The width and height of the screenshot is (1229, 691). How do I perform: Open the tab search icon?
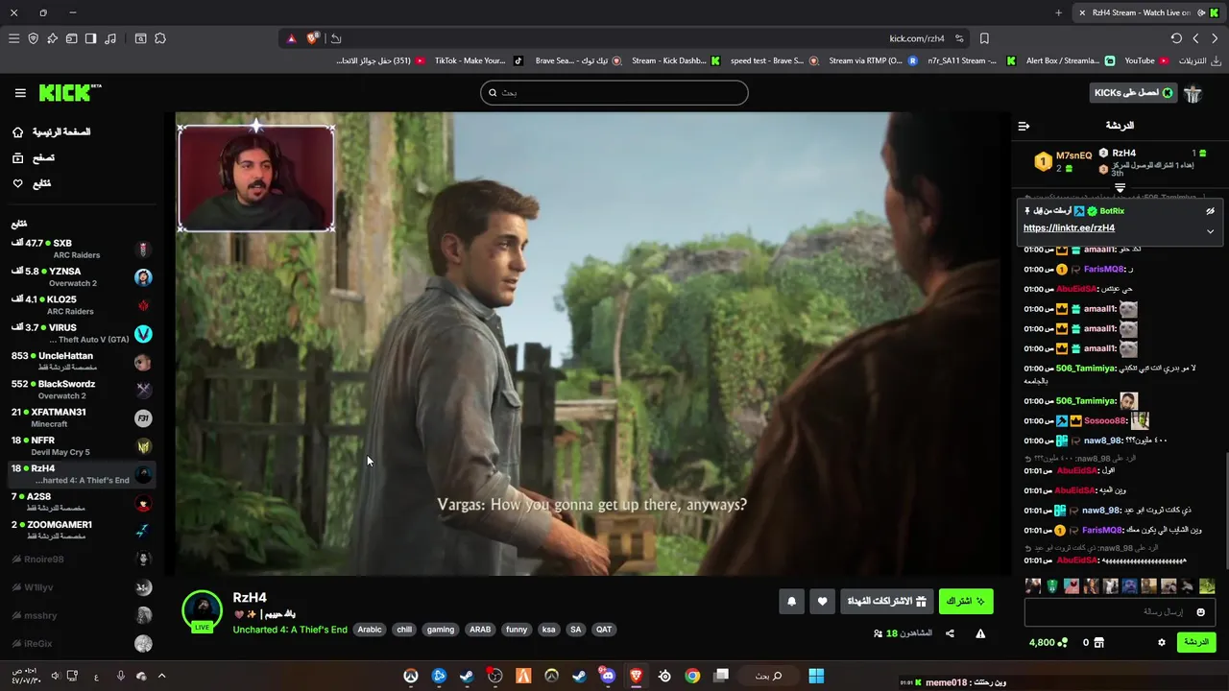click(x=140, y=38)
